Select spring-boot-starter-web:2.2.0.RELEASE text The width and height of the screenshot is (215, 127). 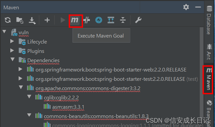tap(111, 70)
